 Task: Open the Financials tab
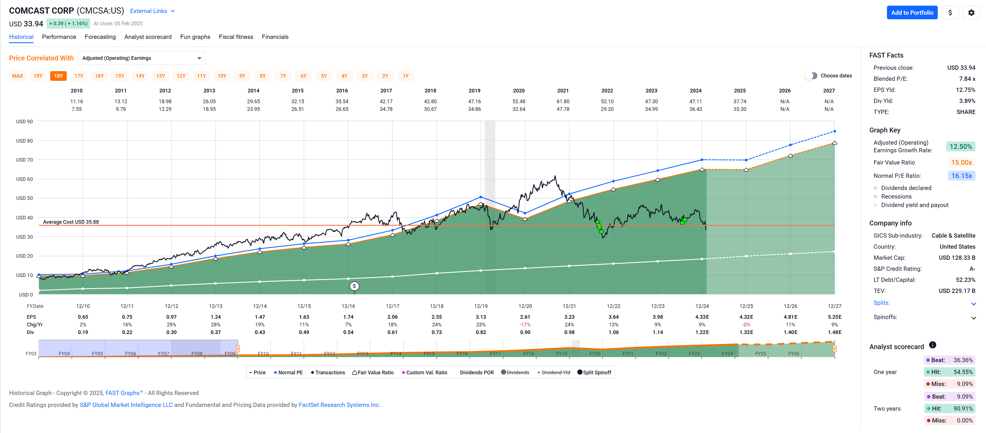pyautogui.click(x=275, y=37)
